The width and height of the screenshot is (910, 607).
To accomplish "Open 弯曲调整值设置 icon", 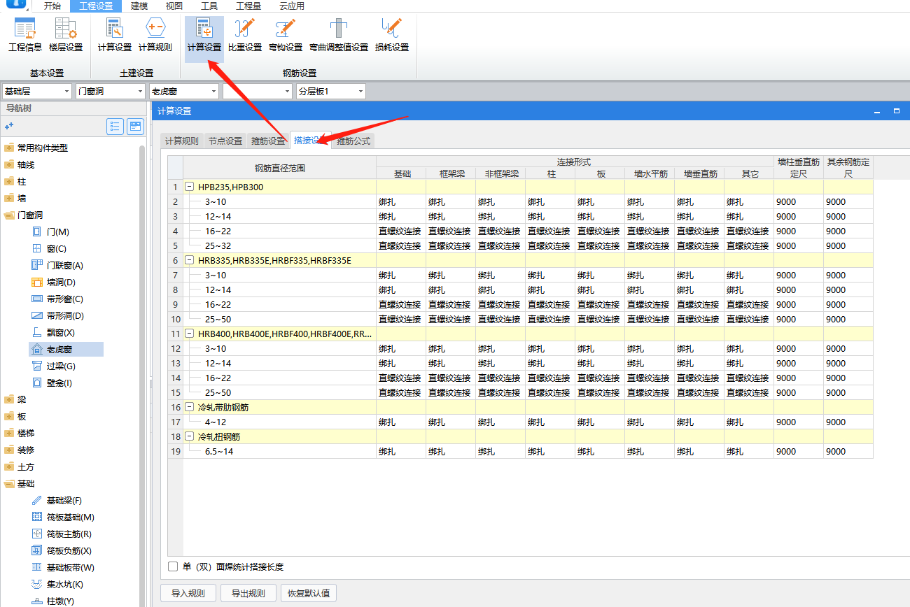I will click(x=339, y=35).
